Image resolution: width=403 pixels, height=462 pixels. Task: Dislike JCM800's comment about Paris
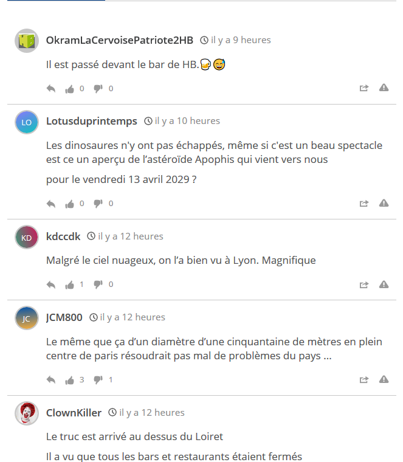click(x=98, y=380)
